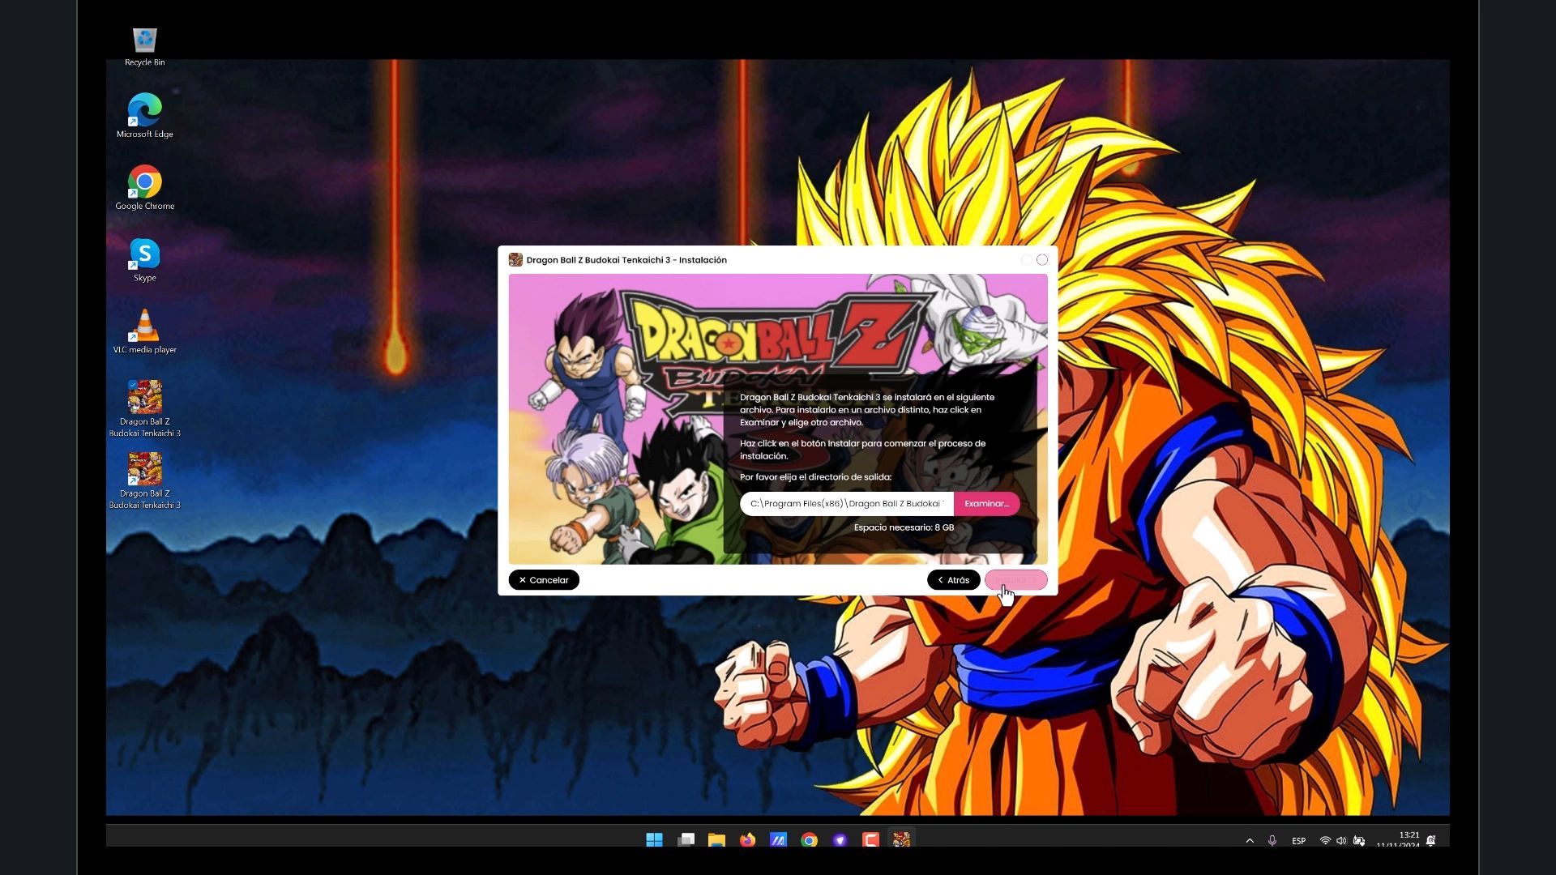This screenshot has width=1556, height=875.
Task: Expand the hidden system tray icons chevron
Action: coord(1250,841)
